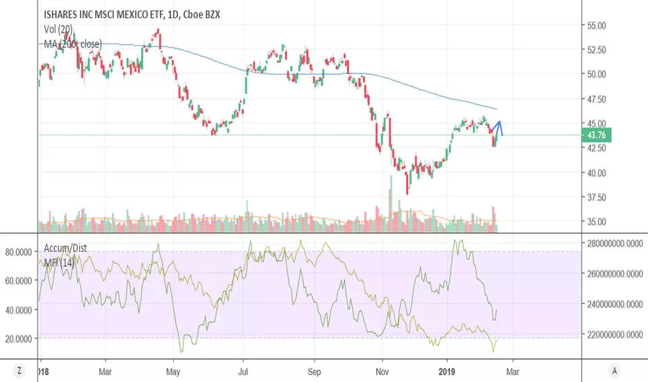This screenshot has height=382, width=648.
Task: Click the Mar 2018 time axis label
Action: pyautogui.click(x=105, y=372)
